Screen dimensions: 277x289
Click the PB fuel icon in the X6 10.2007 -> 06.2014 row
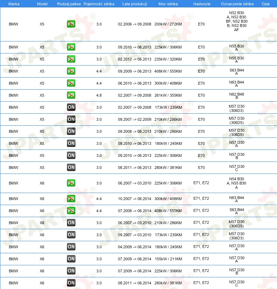(71, 198)
